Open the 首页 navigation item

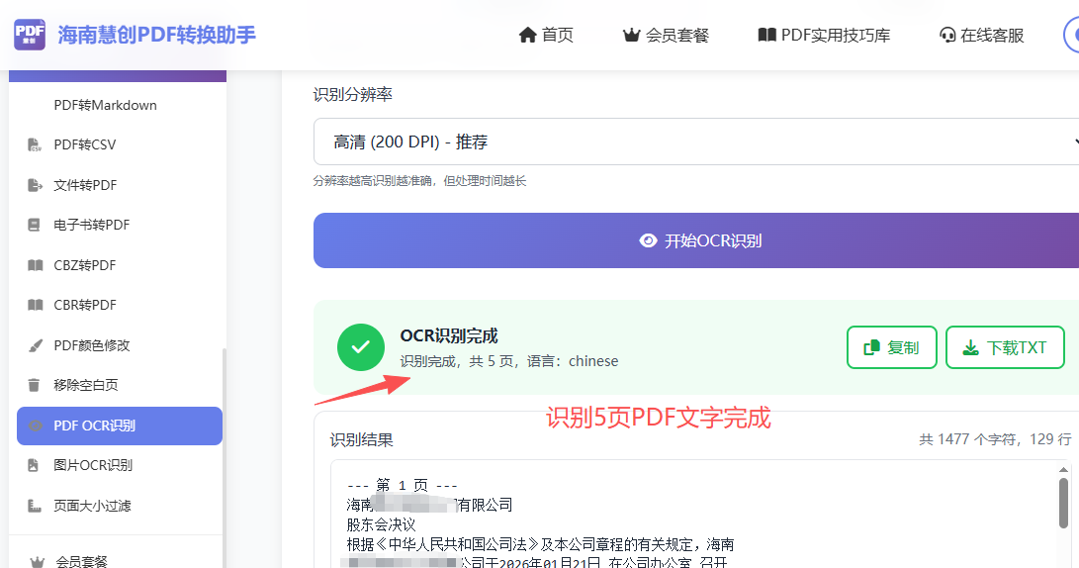(546, 35)
